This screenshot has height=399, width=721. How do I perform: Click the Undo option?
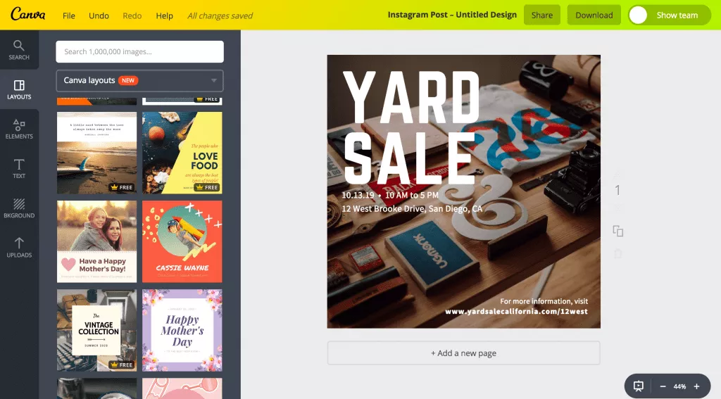[99, 15]
